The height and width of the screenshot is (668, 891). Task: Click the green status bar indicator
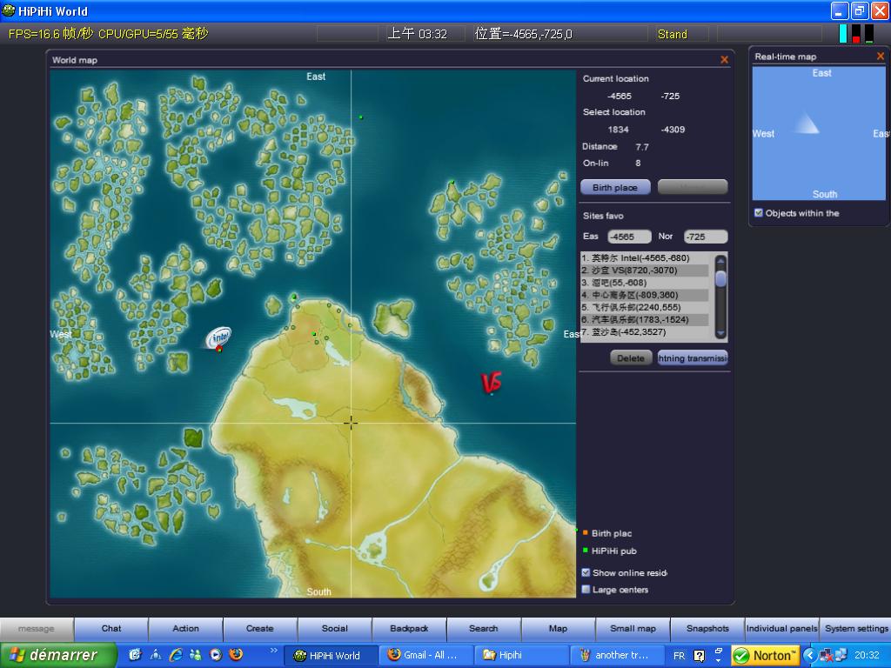click(x=869, y=34)
